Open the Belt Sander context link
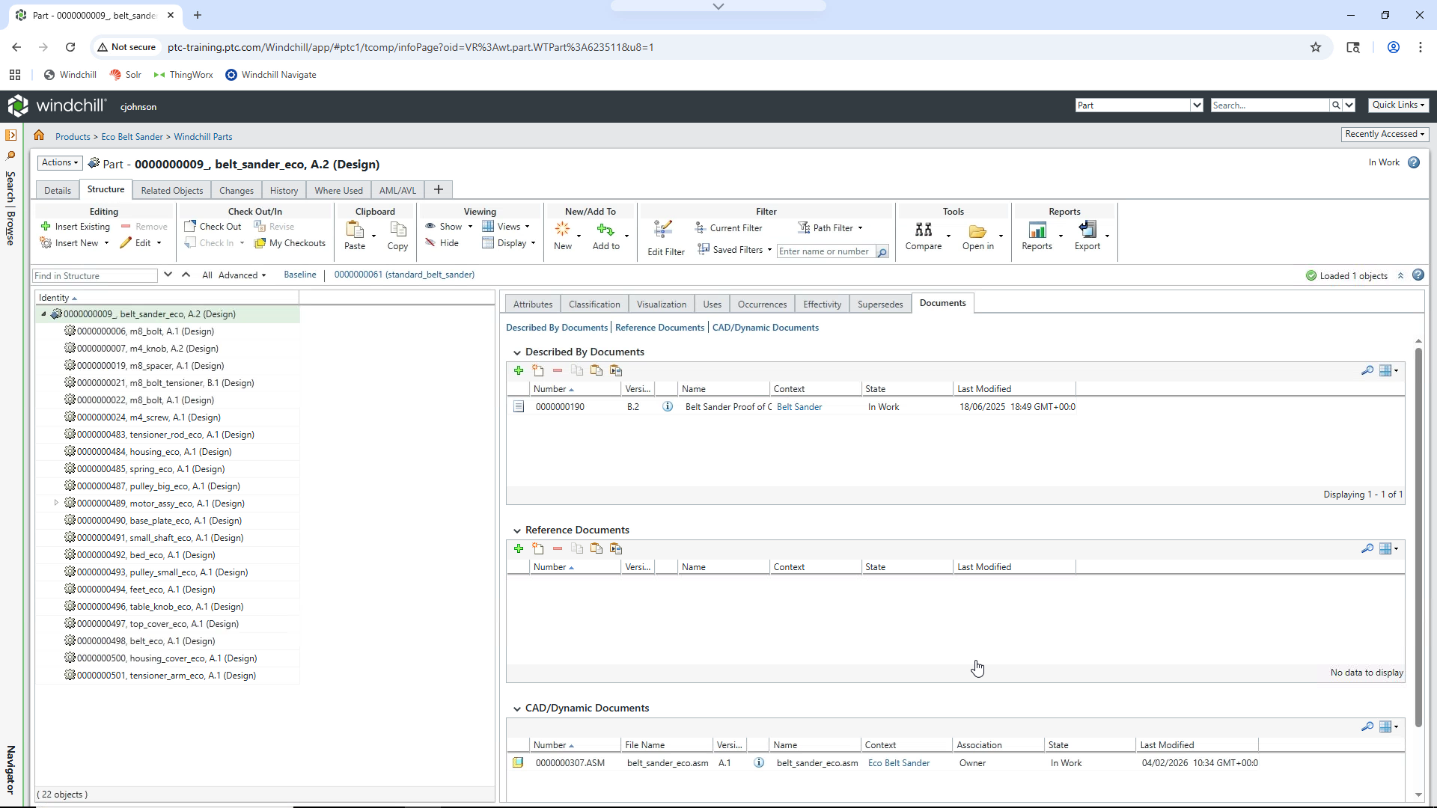This screenshot has width=1437, height=808. coord(799,407)
